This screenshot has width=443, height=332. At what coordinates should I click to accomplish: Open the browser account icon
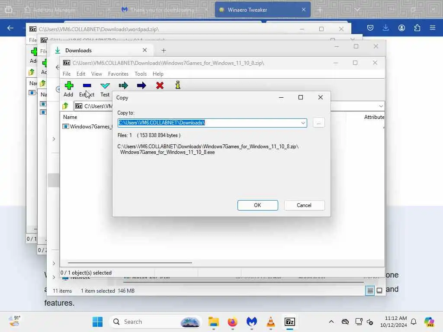click(x=401, y=28)
